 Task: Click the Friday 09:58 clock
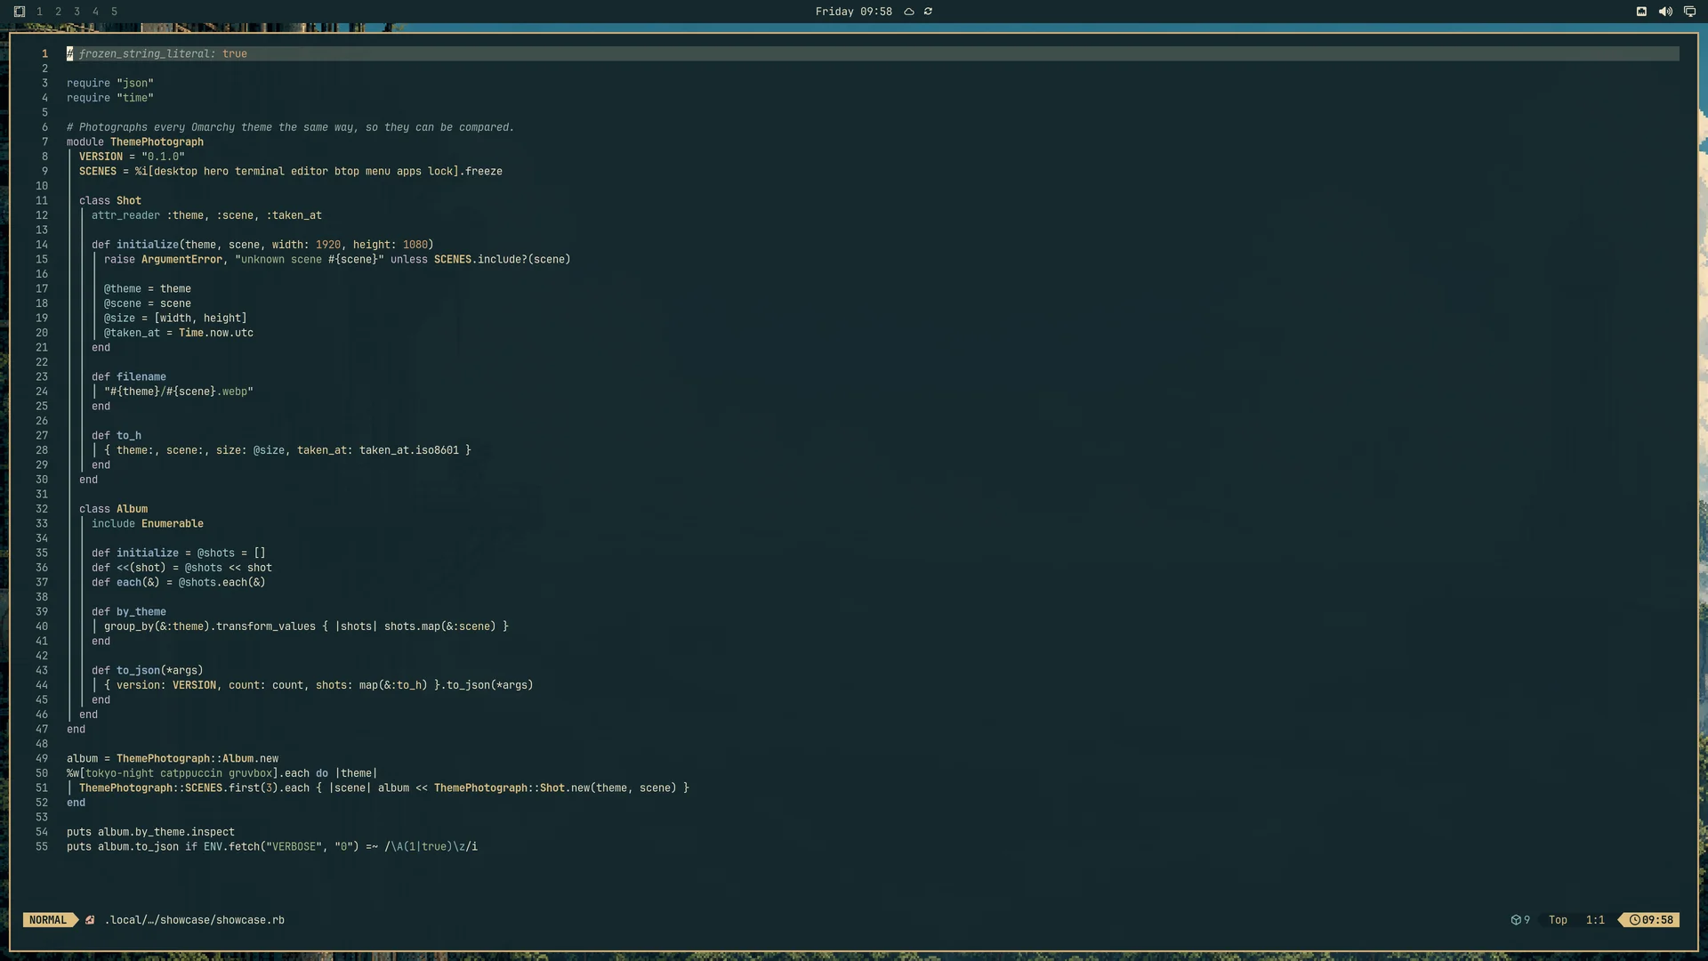pyautogui.click(x=853, y=12)
